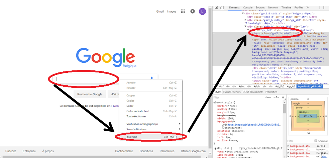This screenshot has height=160, width=330.
Task: Open the Vérification orthographique submenu
Action: (151, 124)
